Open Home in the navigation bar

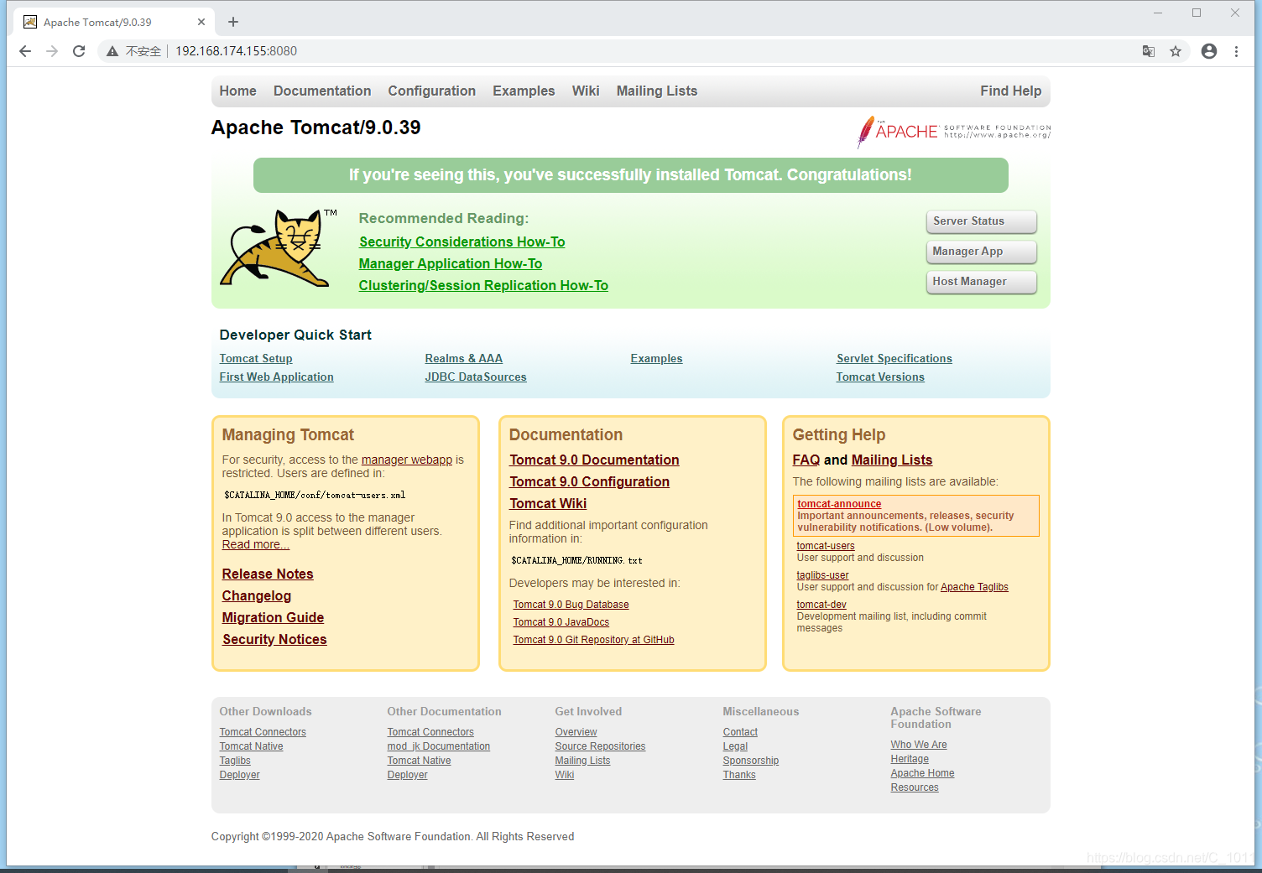[x=238, y=91]
